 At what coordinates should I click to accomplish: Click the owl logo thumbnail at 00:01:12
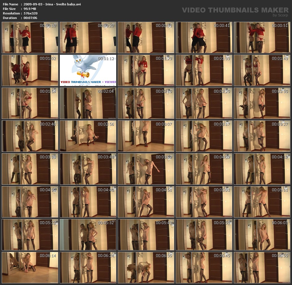(x=88, y=70)
